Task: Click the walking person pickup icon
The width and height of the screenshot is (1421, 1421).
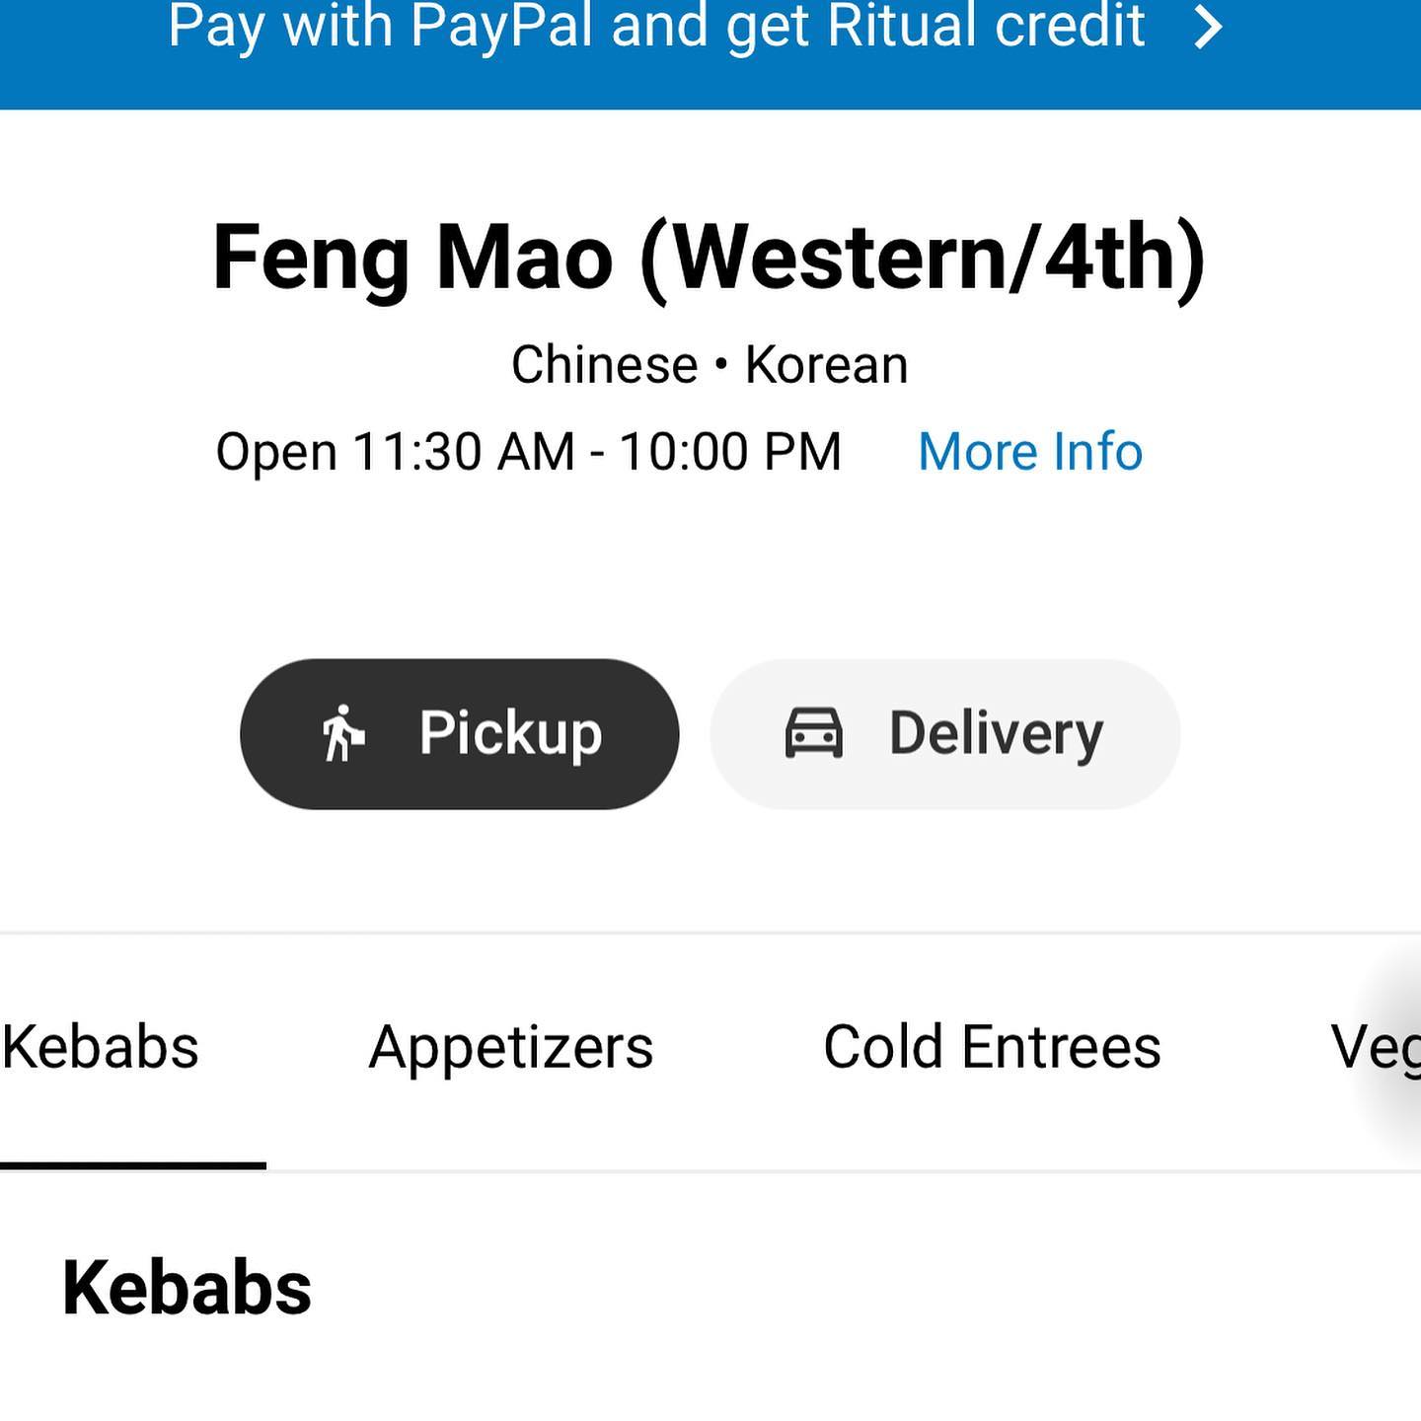Action: (x=342, y=733)
